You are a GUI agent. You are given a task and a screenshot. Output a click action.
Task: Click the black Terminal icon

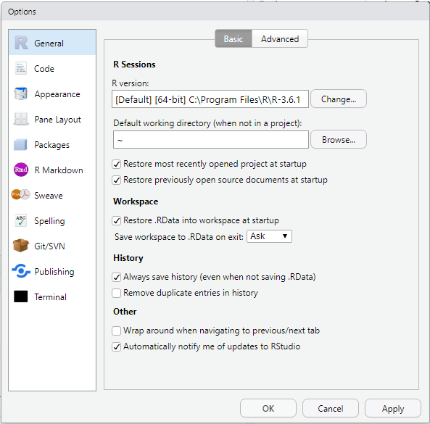point(21,296)
